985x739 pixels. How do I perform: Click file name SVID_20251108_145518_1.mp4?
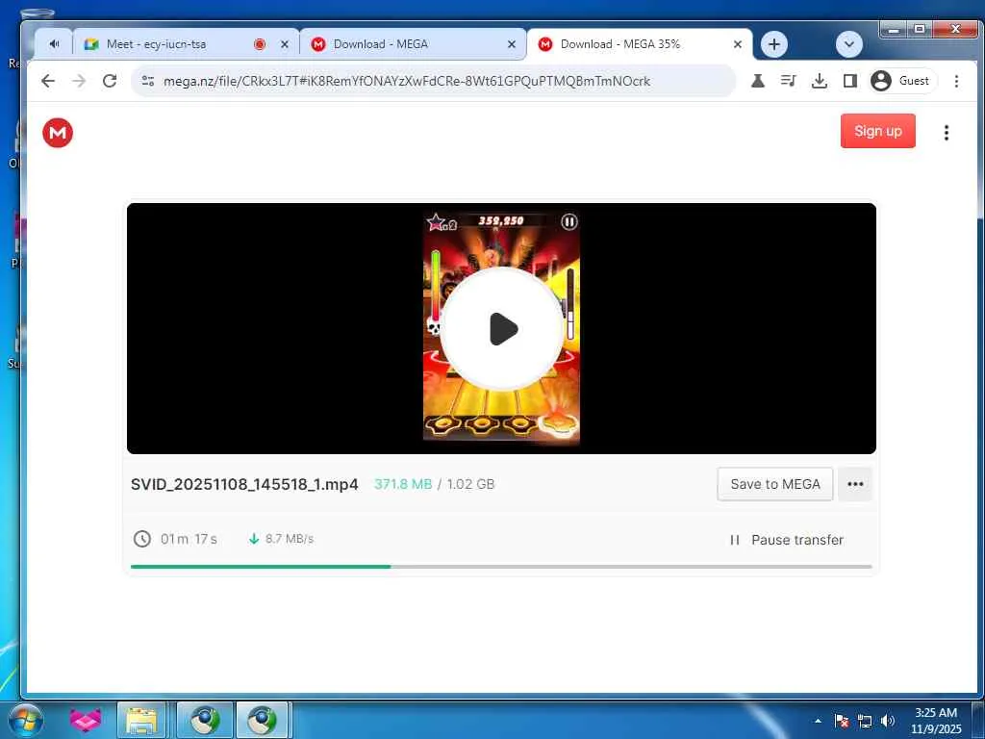(x=244, y=484)
